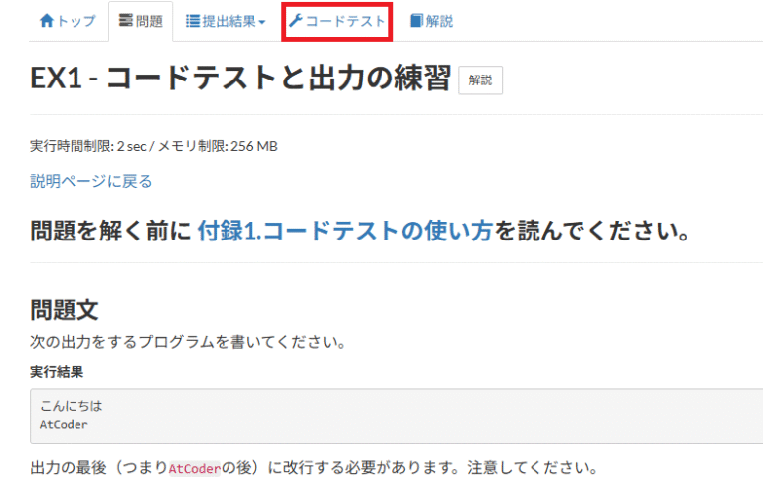Click AtCoder inside the sample output box
Image resolution: width=763 pixels, height=480 pixels.
65,424
